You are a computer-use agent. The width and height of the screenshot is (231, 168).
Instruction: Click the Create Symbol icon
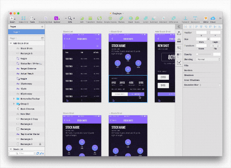[45, 18]
